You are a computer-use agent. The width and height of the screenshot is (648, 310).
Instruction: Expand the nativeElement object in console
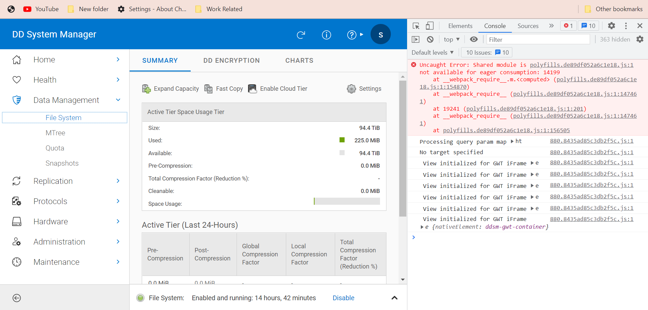coord(422,227)
